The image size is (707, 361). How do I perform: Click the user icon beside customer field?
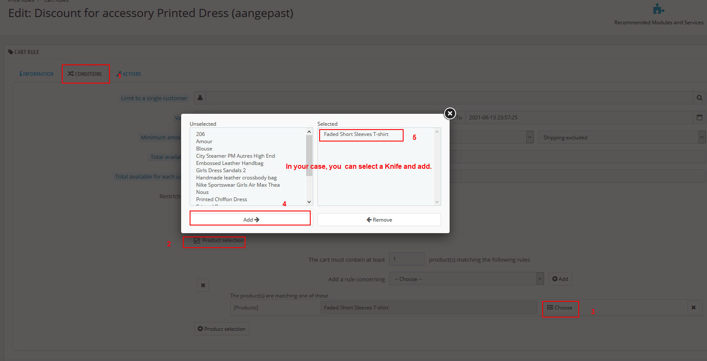[200, 98]
